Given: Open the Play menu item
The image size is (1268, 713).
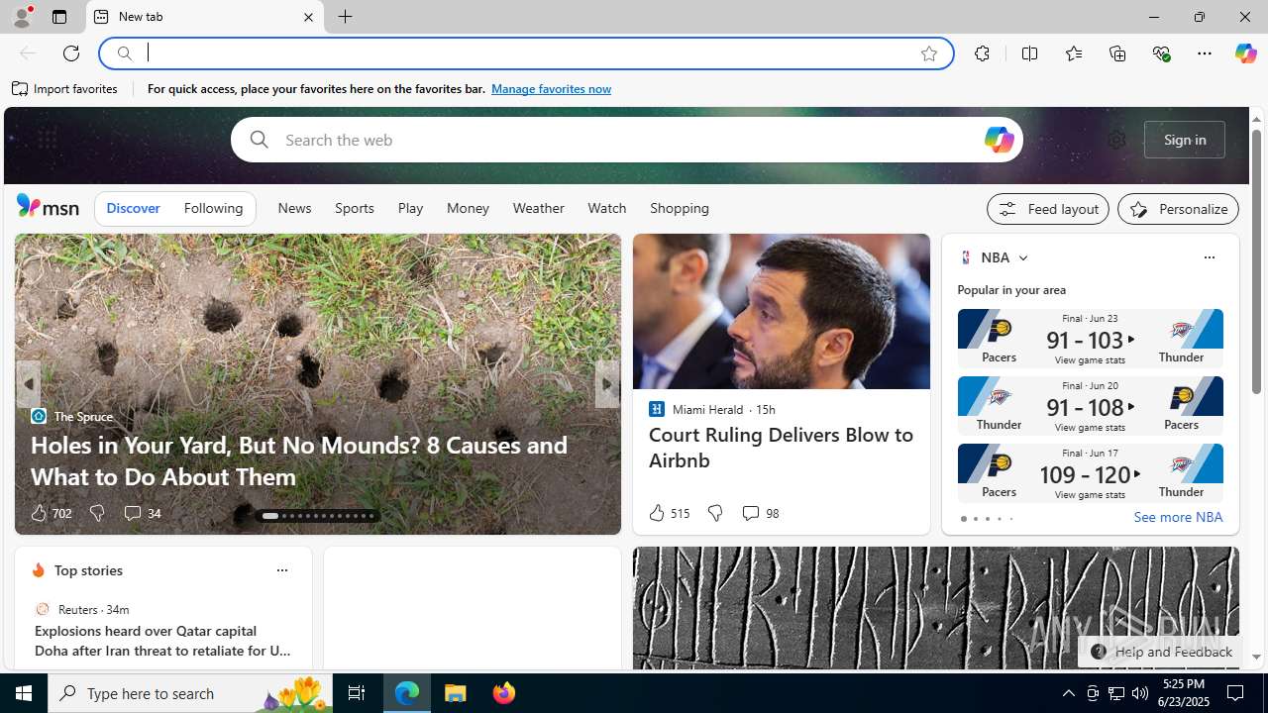Looking at the screenshot, I should point(410,208).
